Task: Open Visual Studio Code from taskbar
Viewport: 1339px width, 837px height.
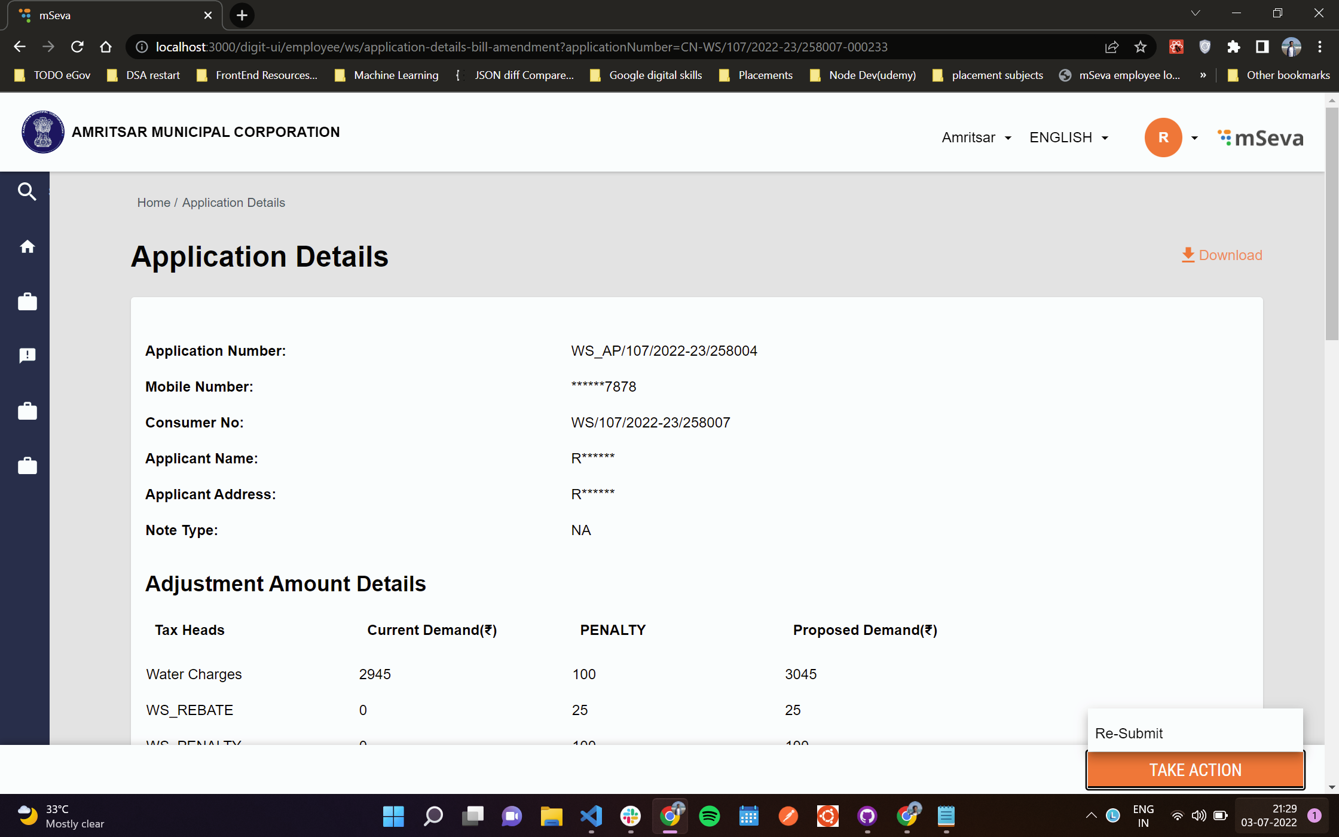Action: tap(591, 815)
